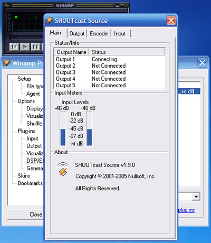Select Setup in the Preferences tree
The image size is (211, 243).
[x=24, y=79]
